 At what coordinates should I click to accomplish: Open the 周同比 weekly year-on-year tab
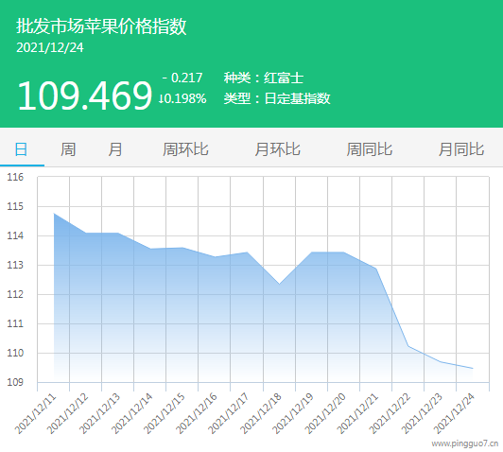click(370, 149)
